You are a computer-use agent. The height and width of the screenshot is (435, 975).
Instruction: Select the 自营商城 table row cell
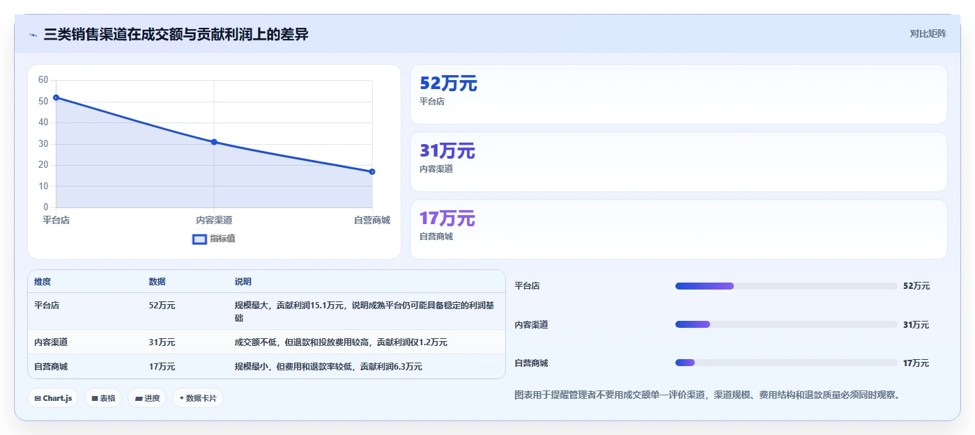point(51,366)
